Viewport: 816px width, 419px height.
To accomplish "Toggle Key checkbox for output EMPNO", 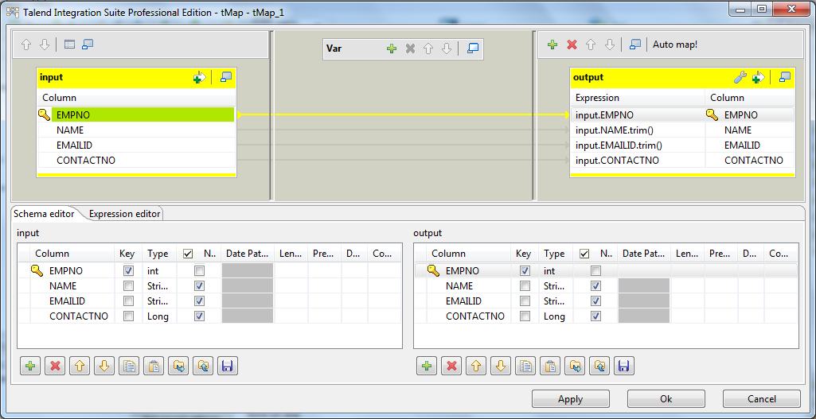I will click(x=525, y=271).
